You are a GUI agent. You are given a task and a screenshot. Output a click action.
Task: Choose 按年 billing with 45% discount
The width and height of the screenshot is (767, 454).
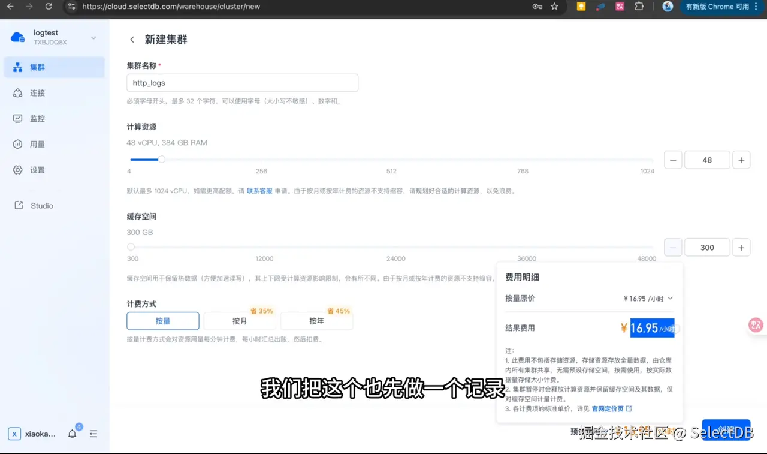[316, 321]
